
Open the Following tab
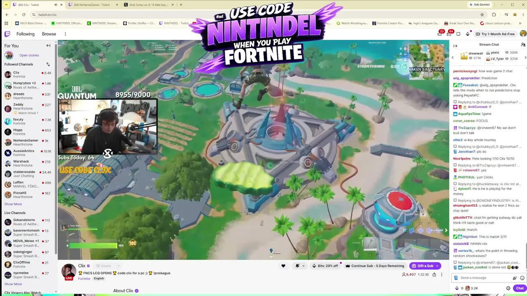pos(26,34)
